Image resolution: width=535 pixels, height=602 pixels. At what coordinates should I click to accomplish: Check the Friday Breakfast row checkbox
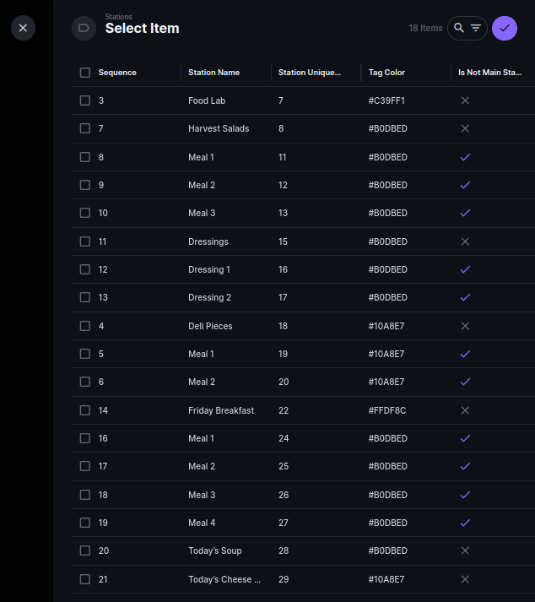point(85,410)
